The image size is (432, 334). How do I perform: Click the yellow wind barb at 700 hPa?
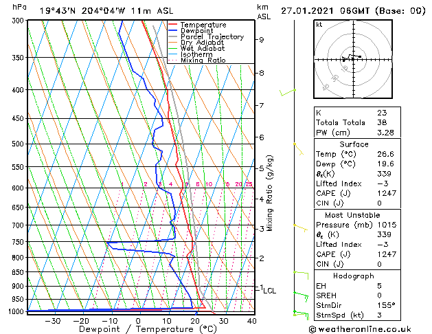[x=301, y=228]
